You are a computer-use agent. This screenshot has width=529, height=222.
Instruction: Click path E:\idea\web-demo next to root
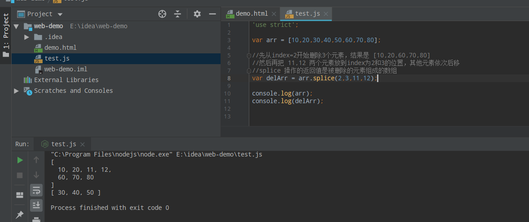[99, 26]
